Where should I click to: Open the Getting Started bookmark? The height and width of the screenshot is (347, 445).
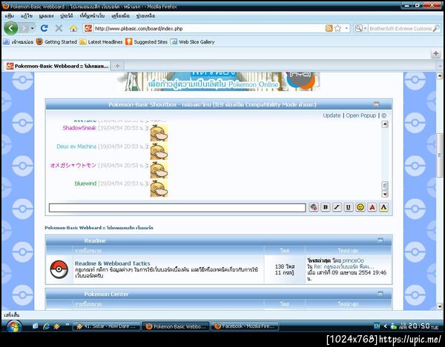point(57,42)
